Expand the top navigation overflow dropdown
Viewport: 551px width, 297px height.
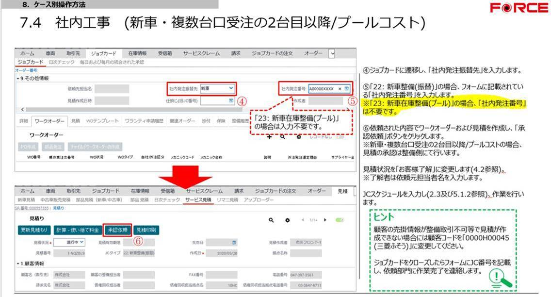[332, 53]
